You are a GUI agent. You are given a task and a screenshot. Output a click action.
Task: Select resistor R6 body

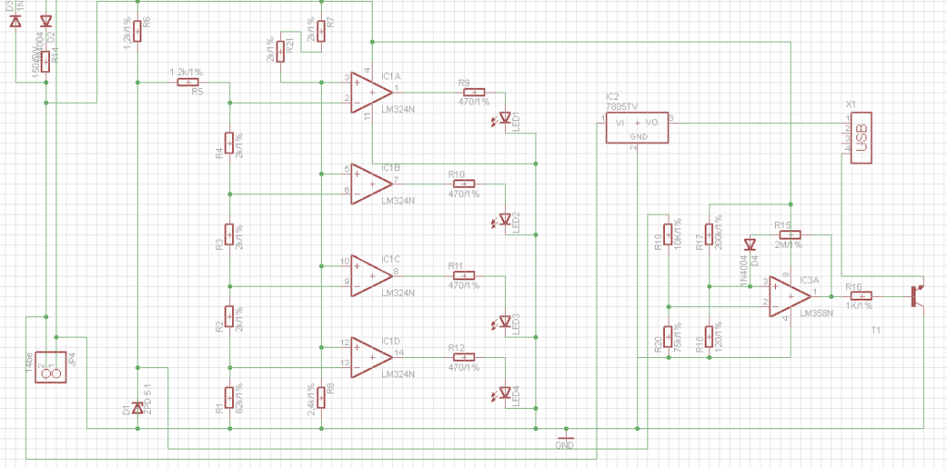[x=138, y=31]
